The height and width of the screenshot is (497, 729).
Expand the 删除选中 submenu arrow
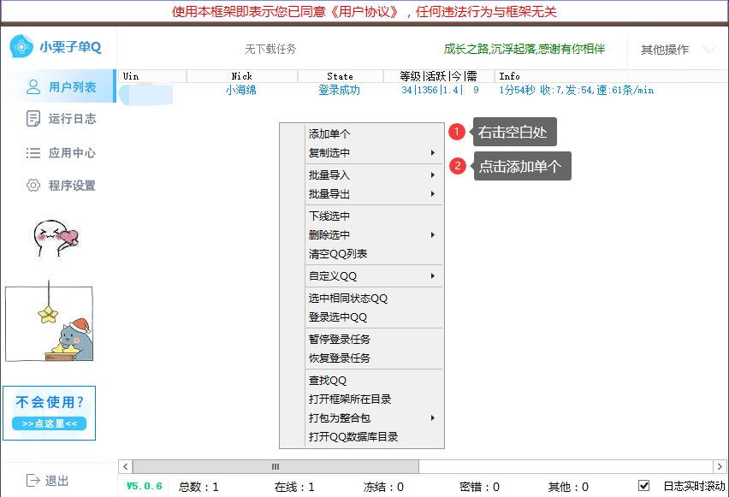[x=433, y=234]
